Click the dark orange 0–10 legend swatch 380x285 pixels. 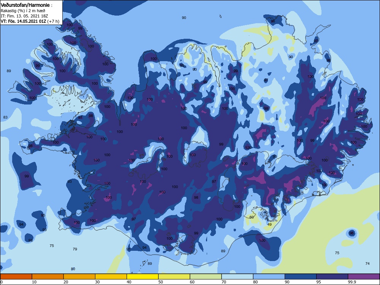[16, 277]
